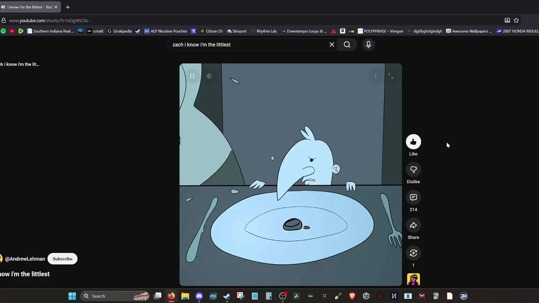Open the ALP Nicotine Pouches bookmark
The image size is (539, 303).
click(x=165, y=31)
